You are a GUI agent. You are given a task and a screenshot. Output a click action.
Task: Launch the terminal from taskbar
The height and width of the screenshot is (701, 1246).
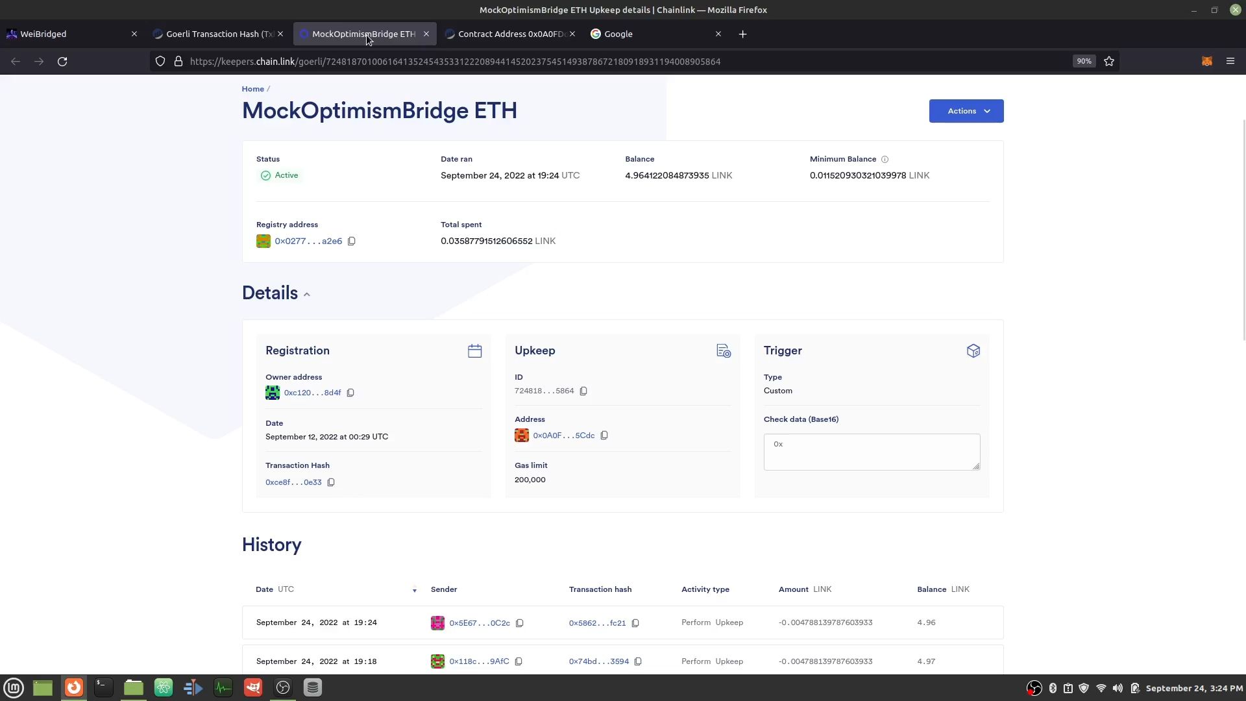coord(103,688)
